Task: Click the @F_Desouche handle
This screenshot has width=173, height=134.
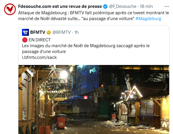Action: point(122,6)
